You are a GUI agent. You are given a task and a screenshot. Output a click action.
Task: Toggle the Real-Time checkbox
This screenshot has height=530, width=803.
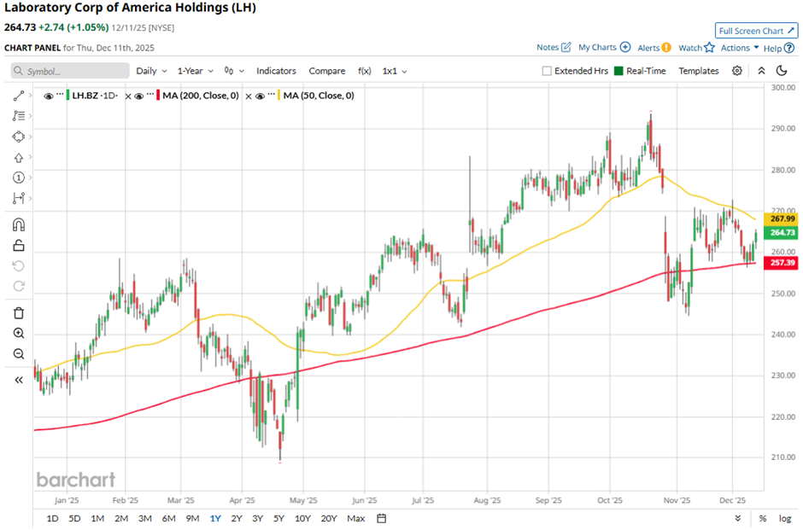(x=619, y=71)
